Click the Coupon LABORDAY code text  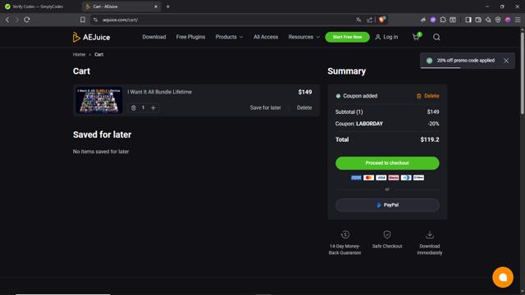pyautogui.click(x=369, y=124)
